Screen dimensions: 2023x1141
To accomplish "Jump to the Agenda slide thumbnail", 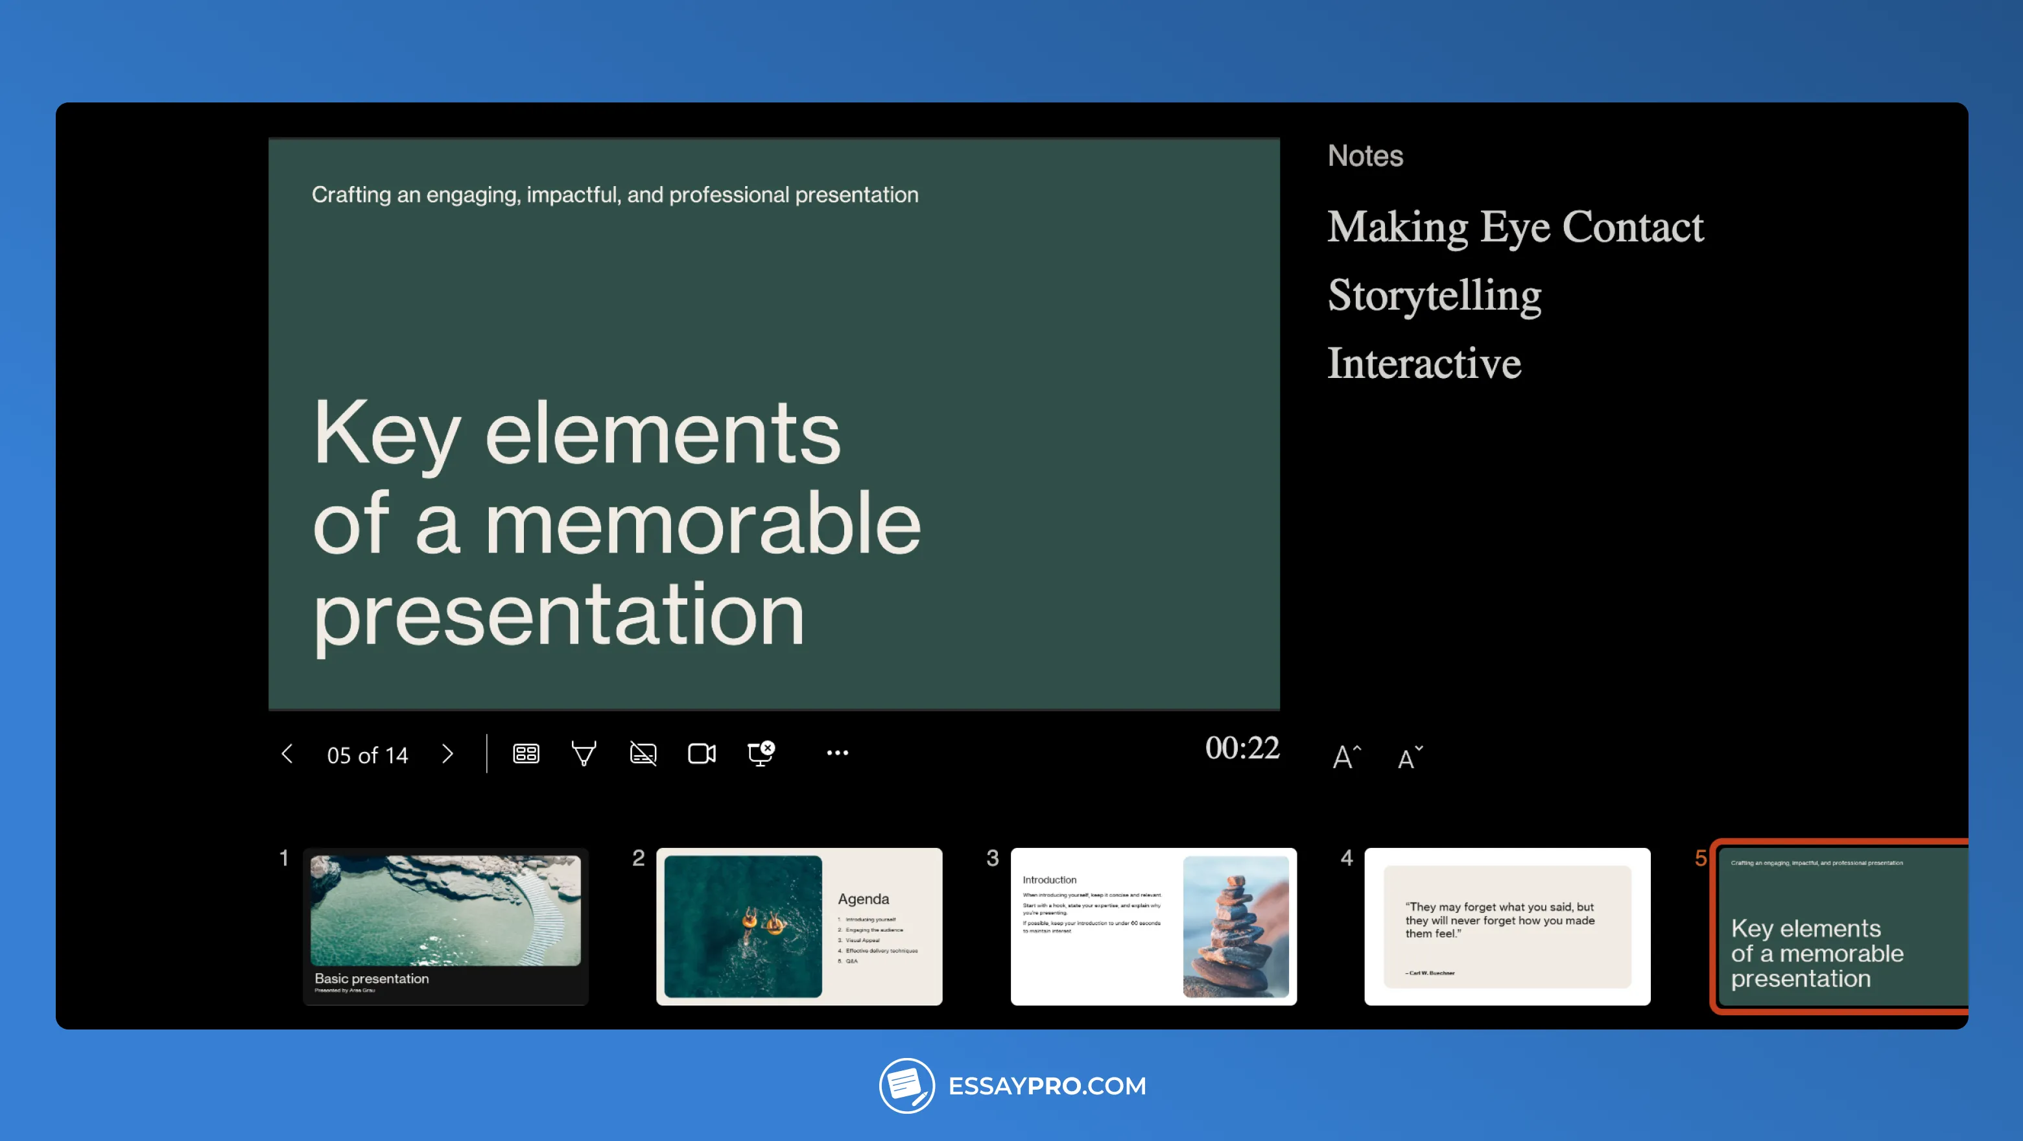I will [x=799, y=926].
